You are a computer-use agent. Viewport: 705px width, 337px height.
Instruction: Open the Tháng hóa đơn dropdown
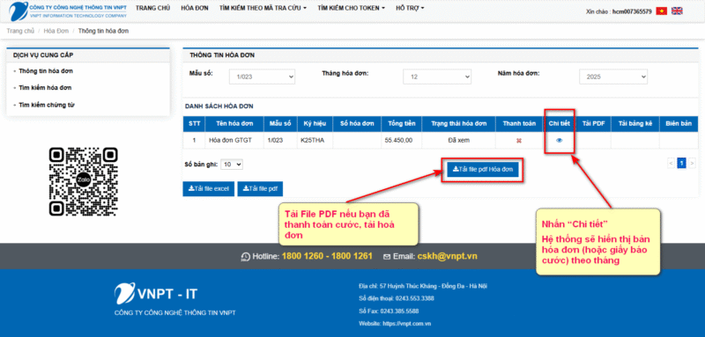[x=437, y=77]
